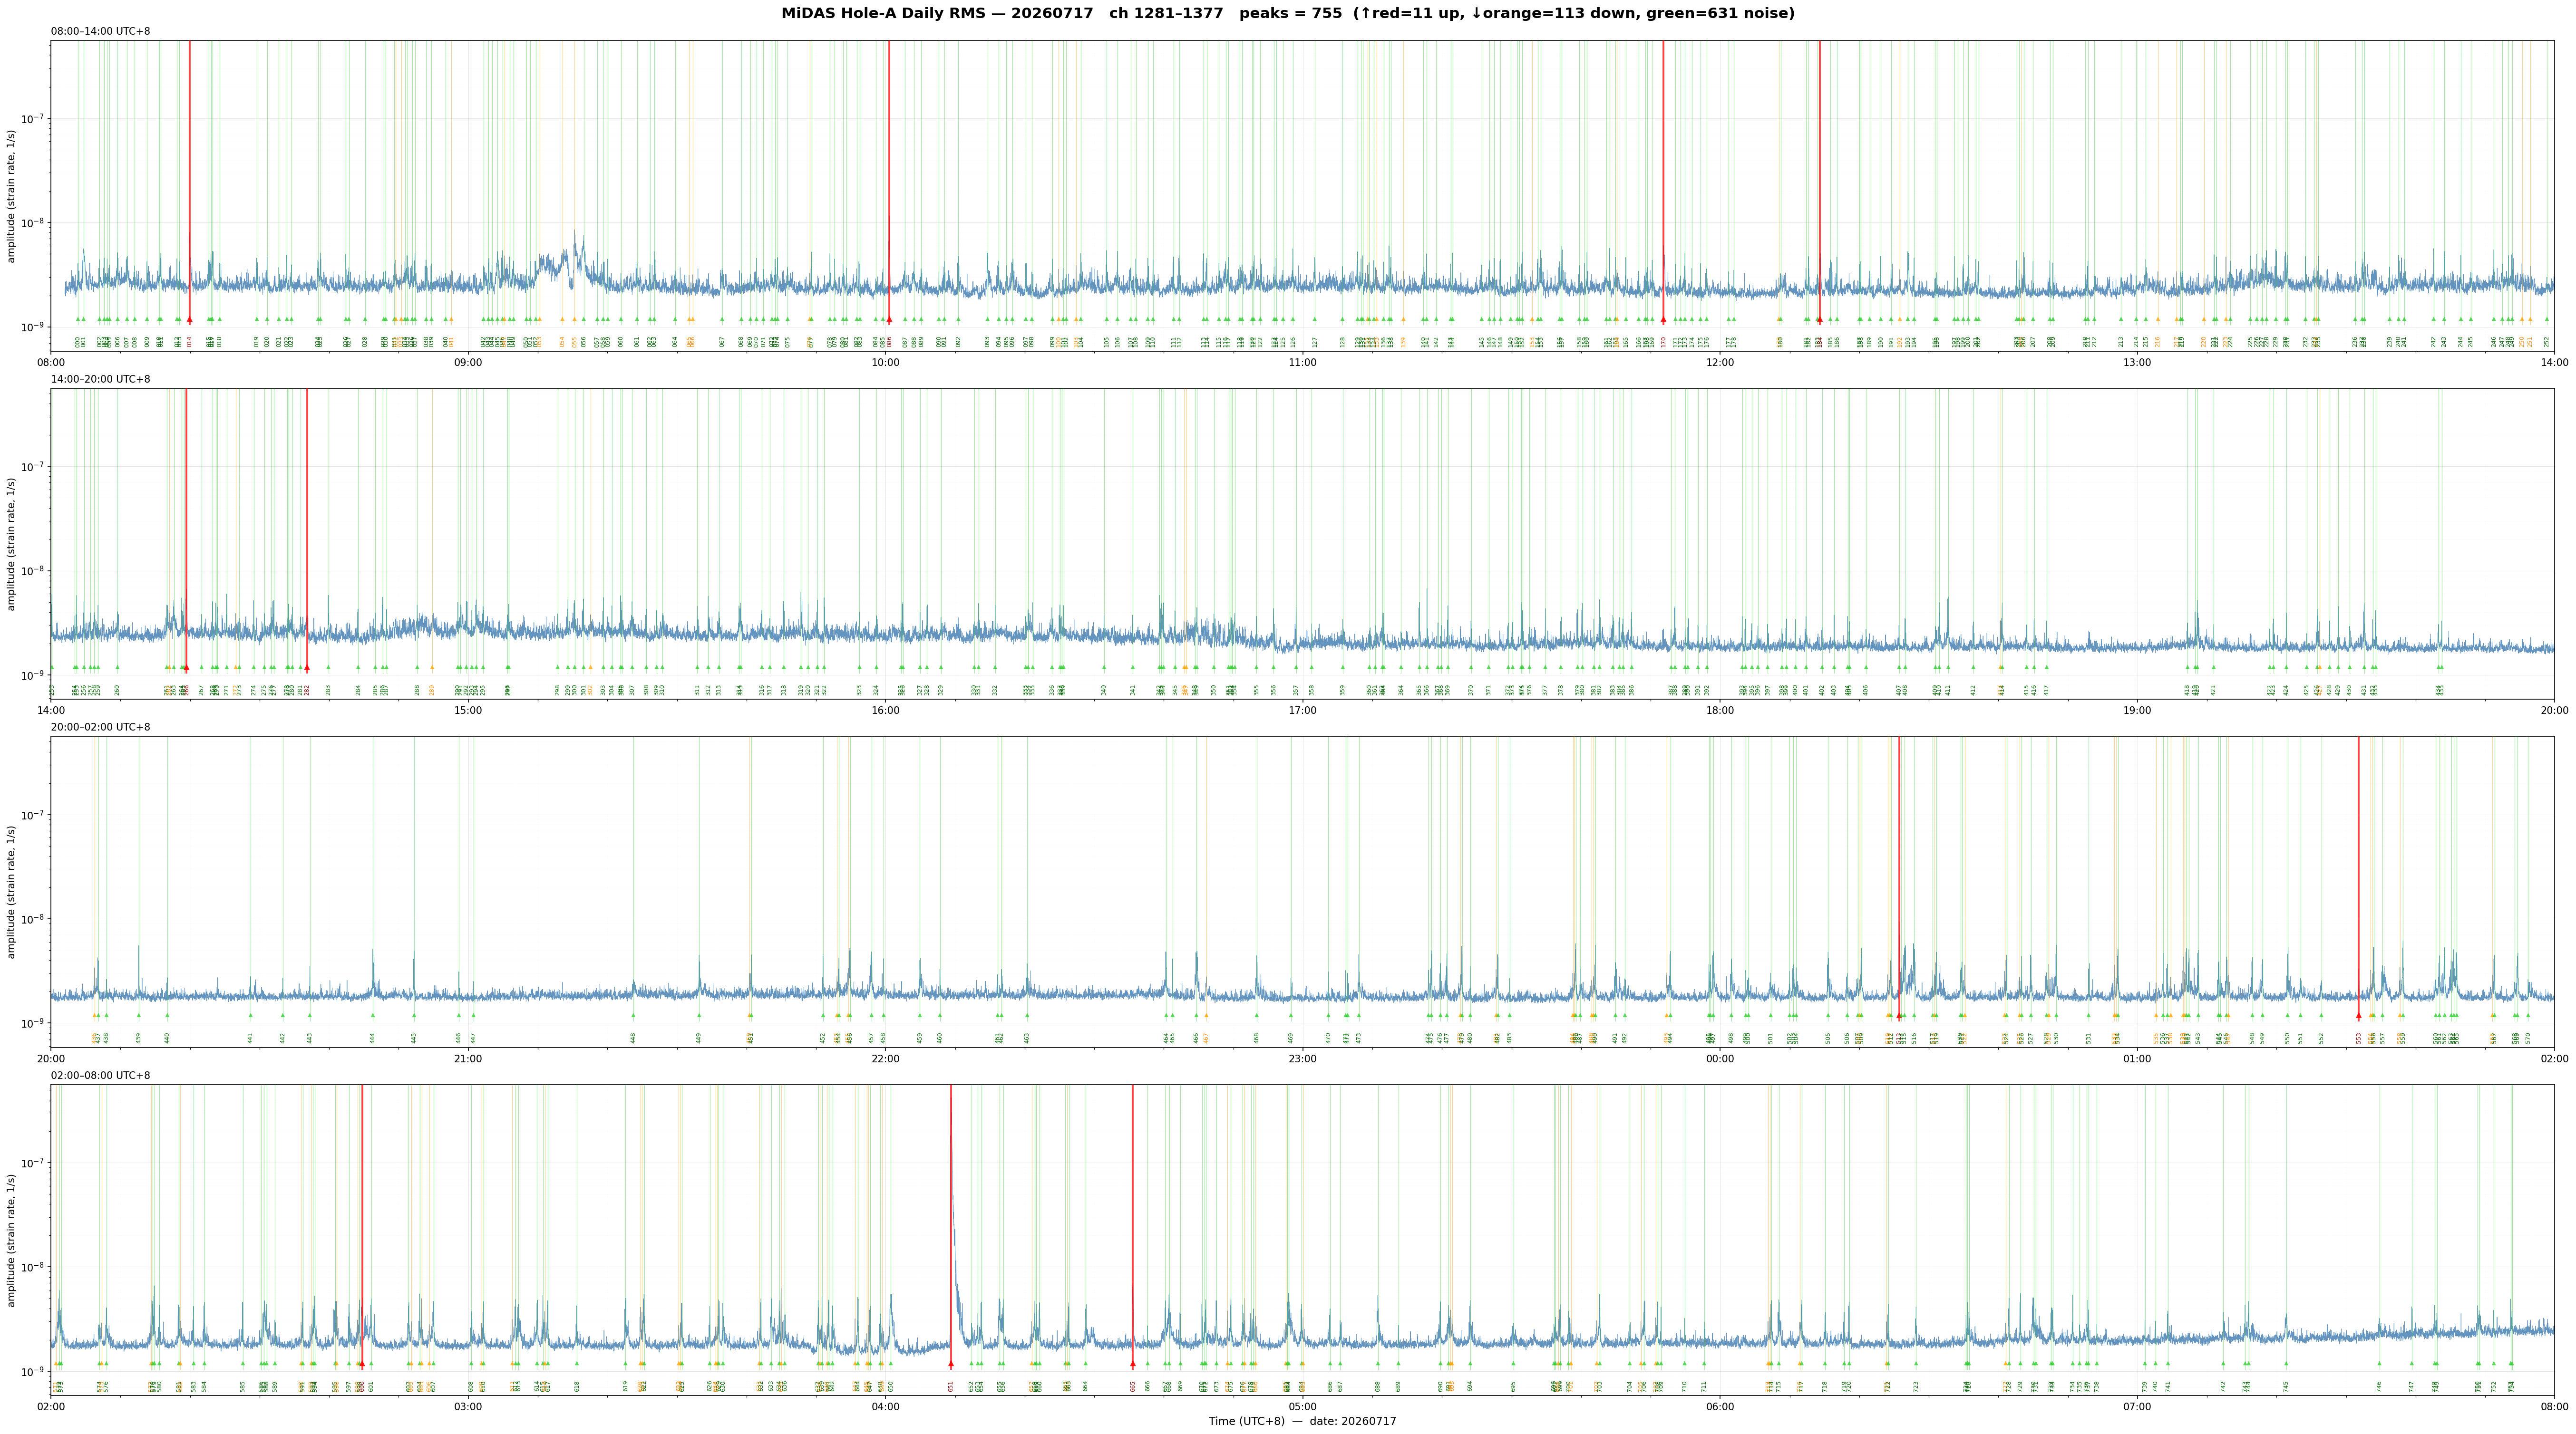Click the 10⁻⁸ y-tick in the 02:00–08:00 panel
This screenshot has width=2576, height=1434.
pyautogui.click(x=33, y=1267)
